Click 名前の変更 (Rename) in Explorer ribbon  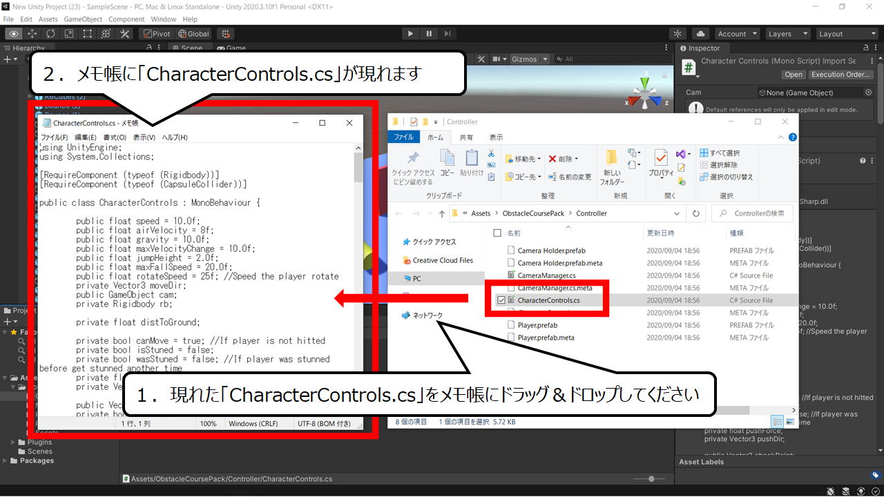(x=570, y=177)
